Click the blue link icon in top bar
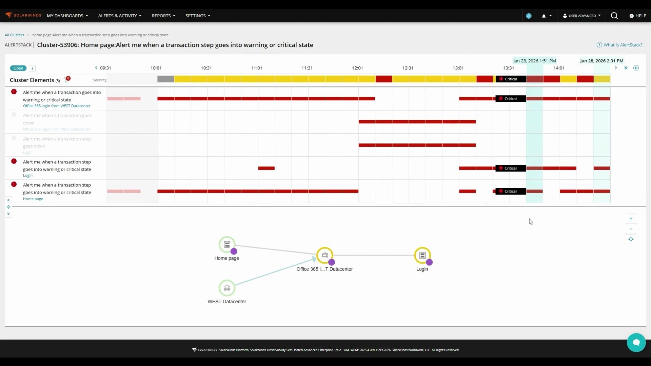The width and height of the screenshot is (651, 366). 529,16
